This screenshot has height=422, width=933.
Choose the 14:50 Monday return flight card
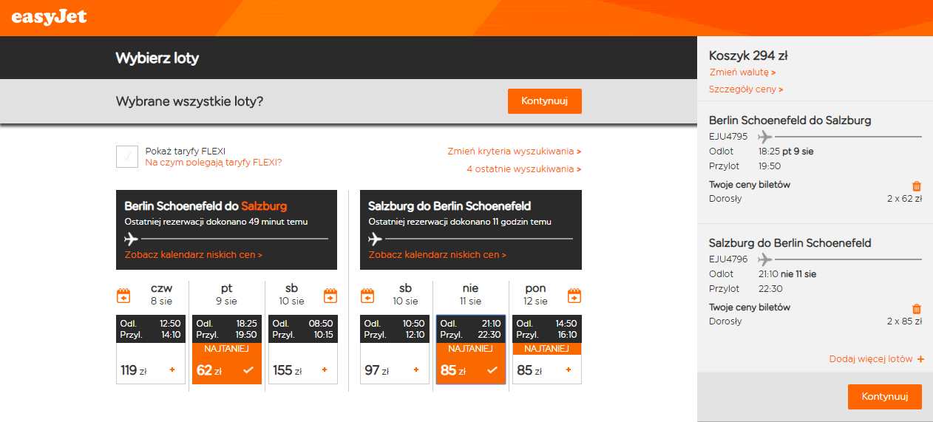point(546,350)
